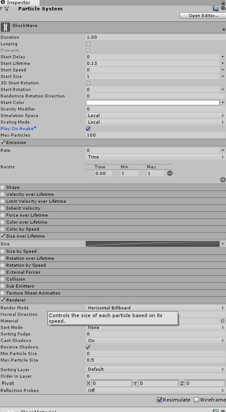Open the Particle System help icon
This screenshot has width=226, height=412.
click(x=216, y=8)
